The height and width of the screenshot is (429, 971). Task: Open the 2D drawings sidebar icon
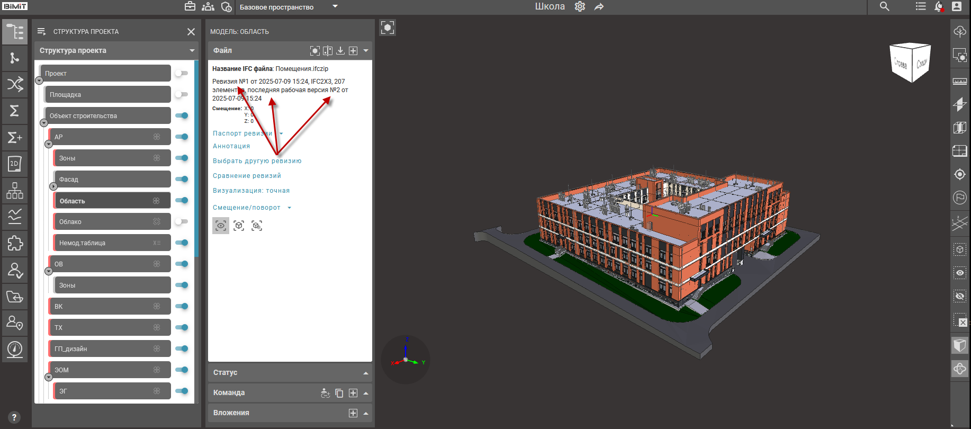pos(15,164)
